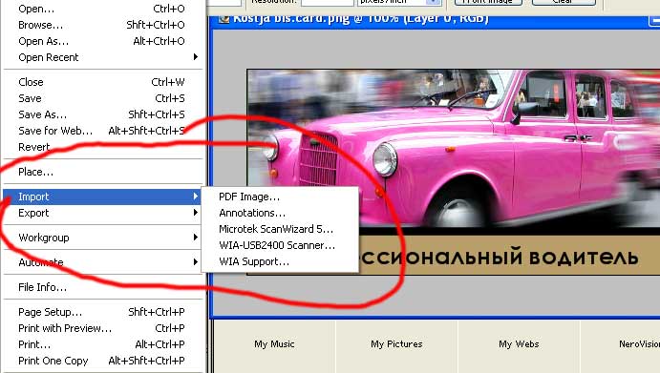The image size is (660, 373).
Task: Click Revert in the File menu
Action: tap(103, 147)
